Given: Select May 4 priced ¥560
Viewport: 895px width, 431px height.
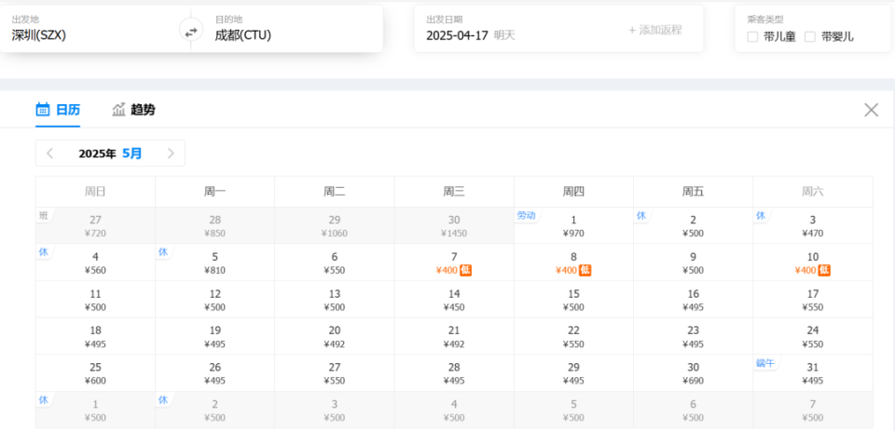Looking at the screenshot, I should pyautogui.click(x=95, y=263).
